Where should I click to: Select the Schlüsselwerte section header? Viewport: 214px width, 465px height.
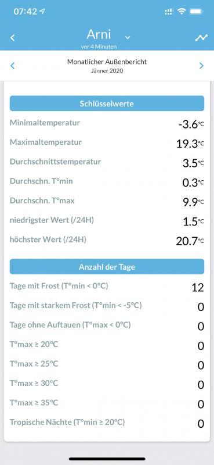(107, 103)
